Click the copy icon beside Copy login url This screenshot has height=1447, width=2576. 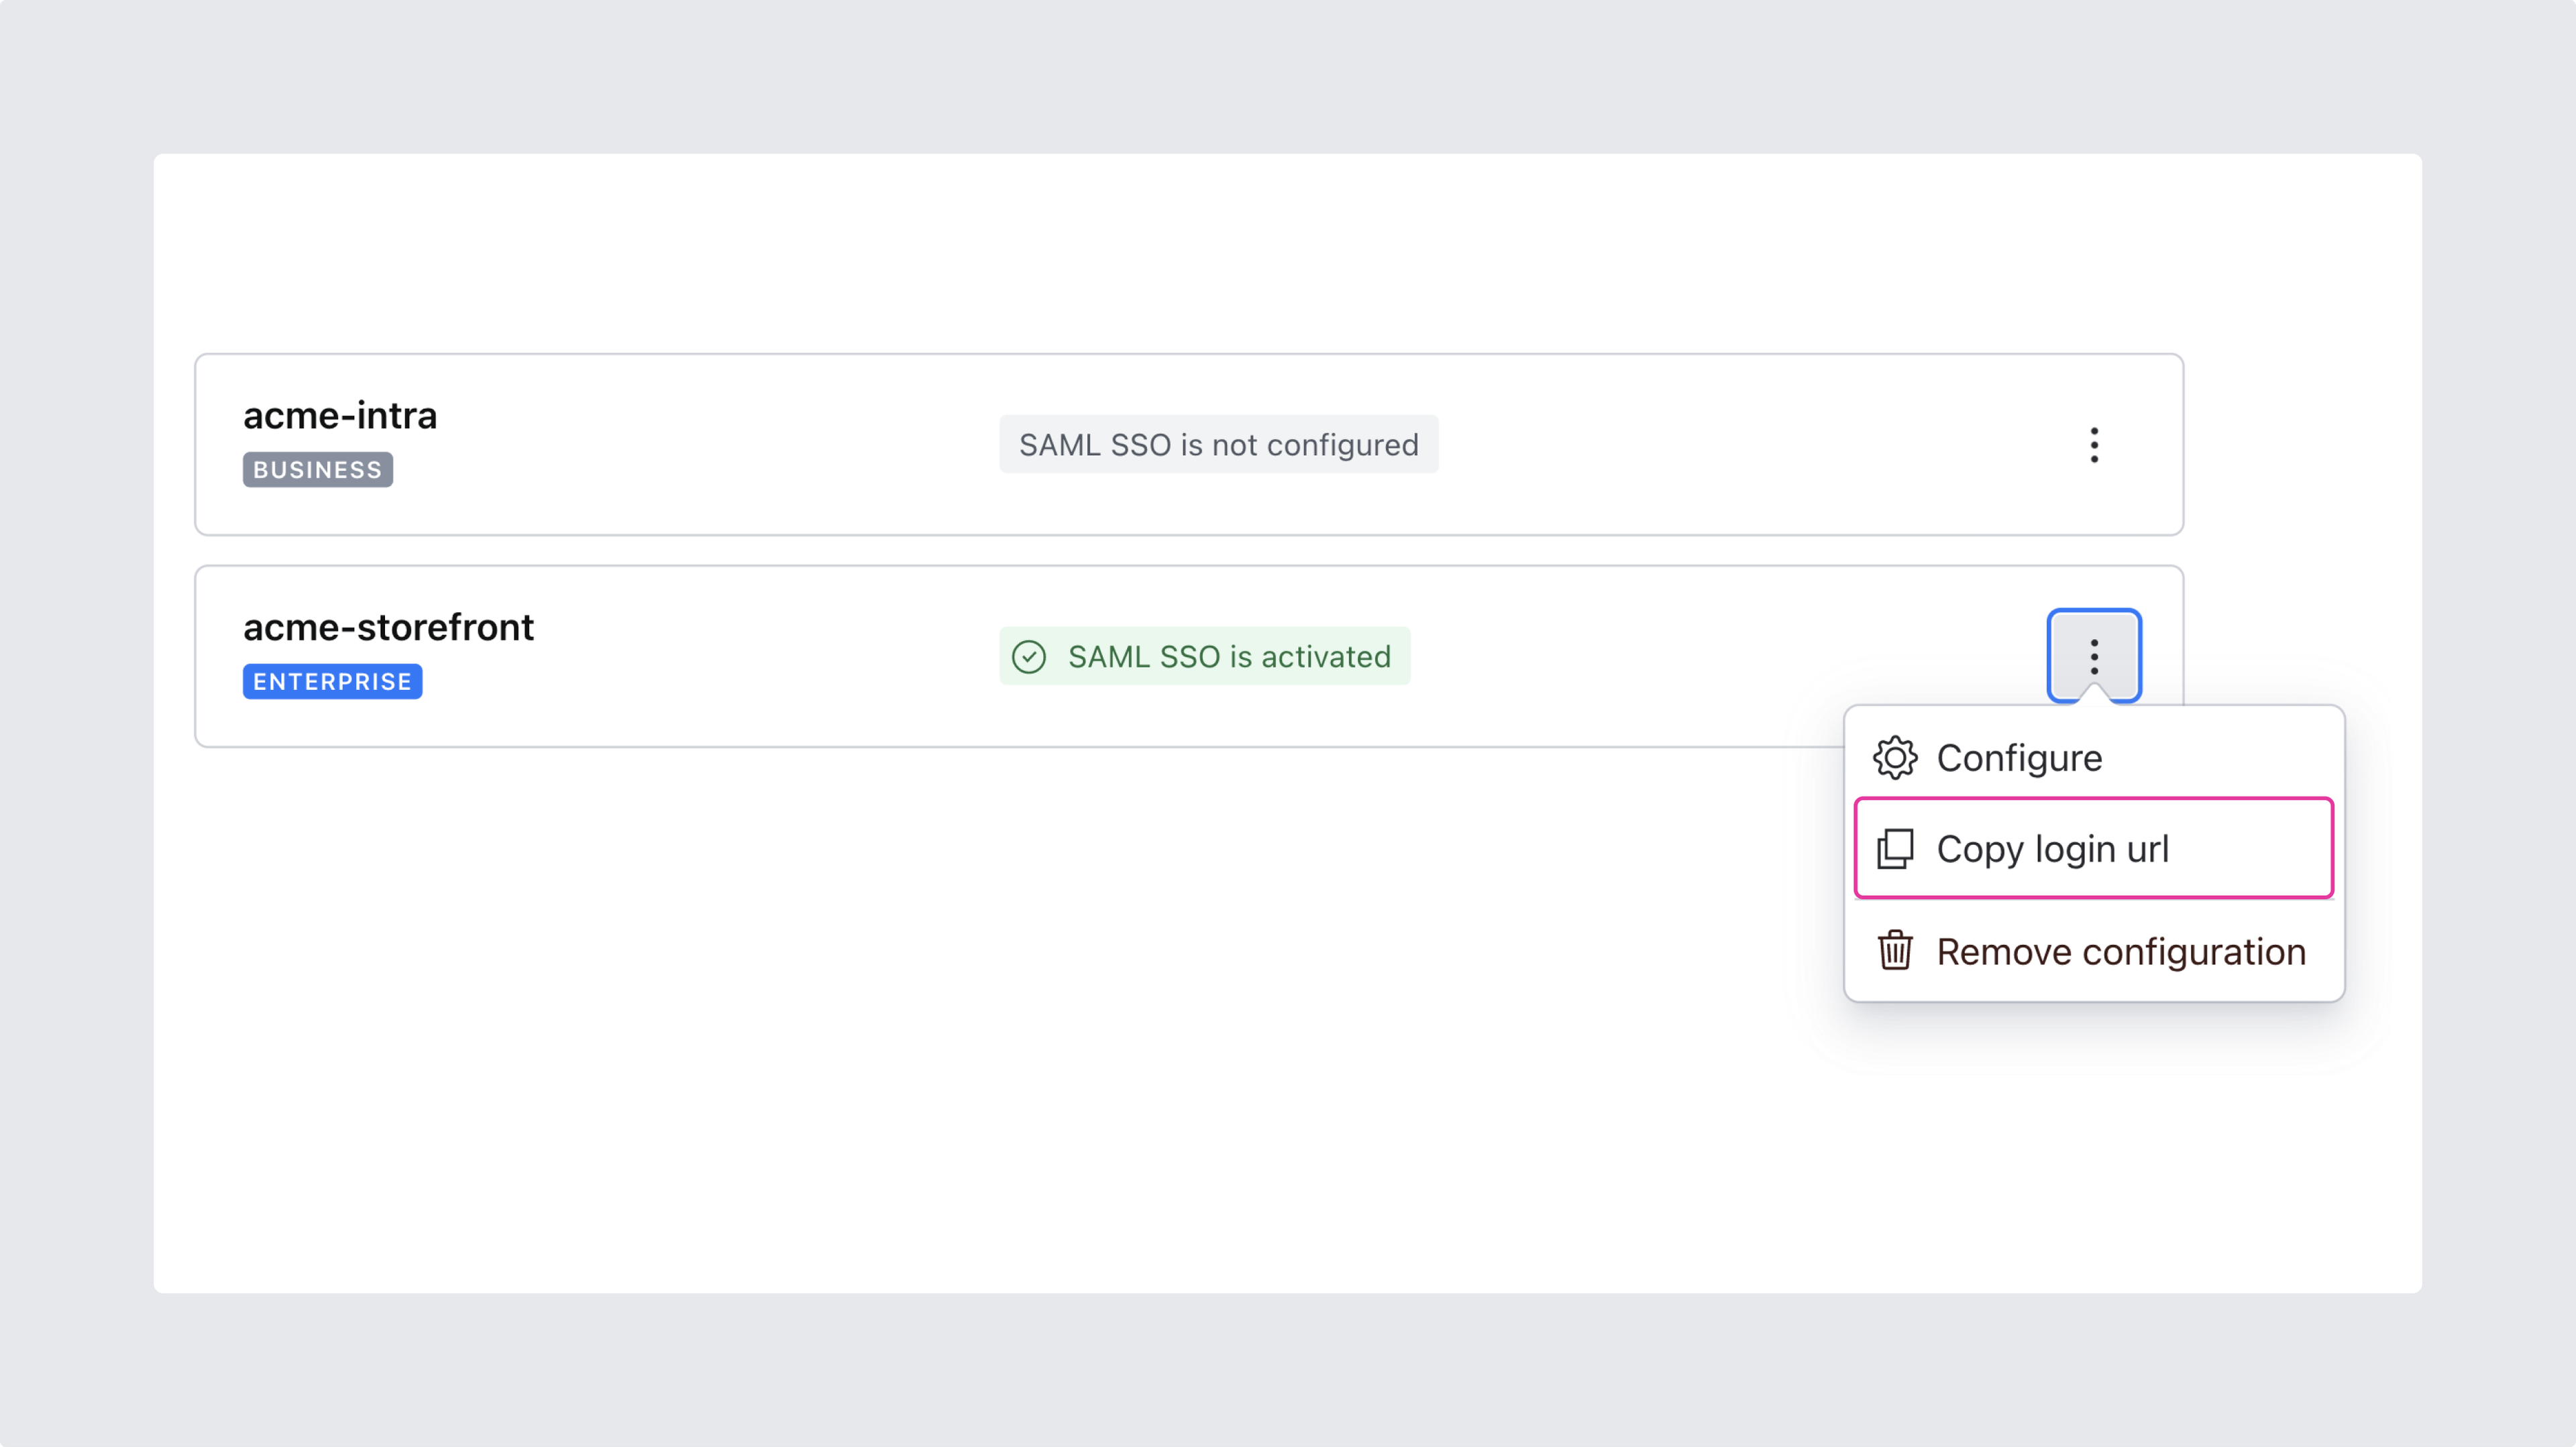[1895, 850]
